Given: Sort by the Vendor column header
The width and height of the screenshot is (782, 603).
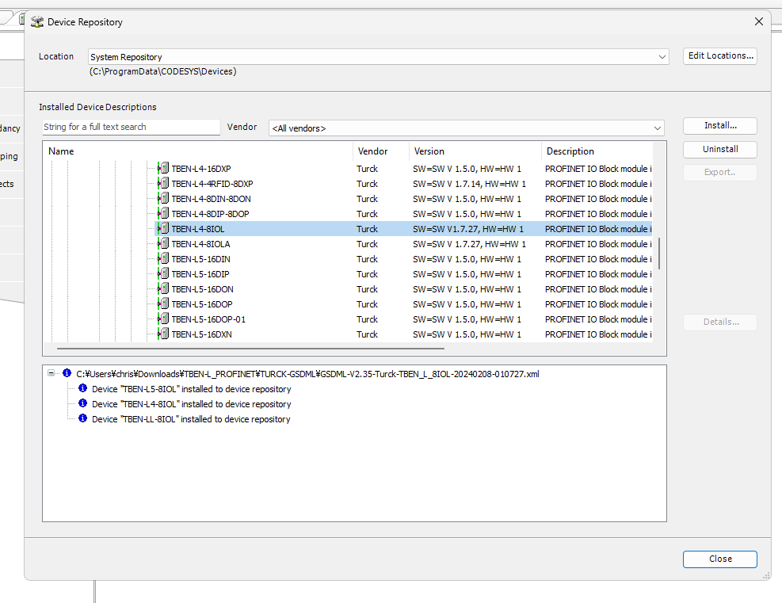Looking at the screenshot, I should coord(381,151).
